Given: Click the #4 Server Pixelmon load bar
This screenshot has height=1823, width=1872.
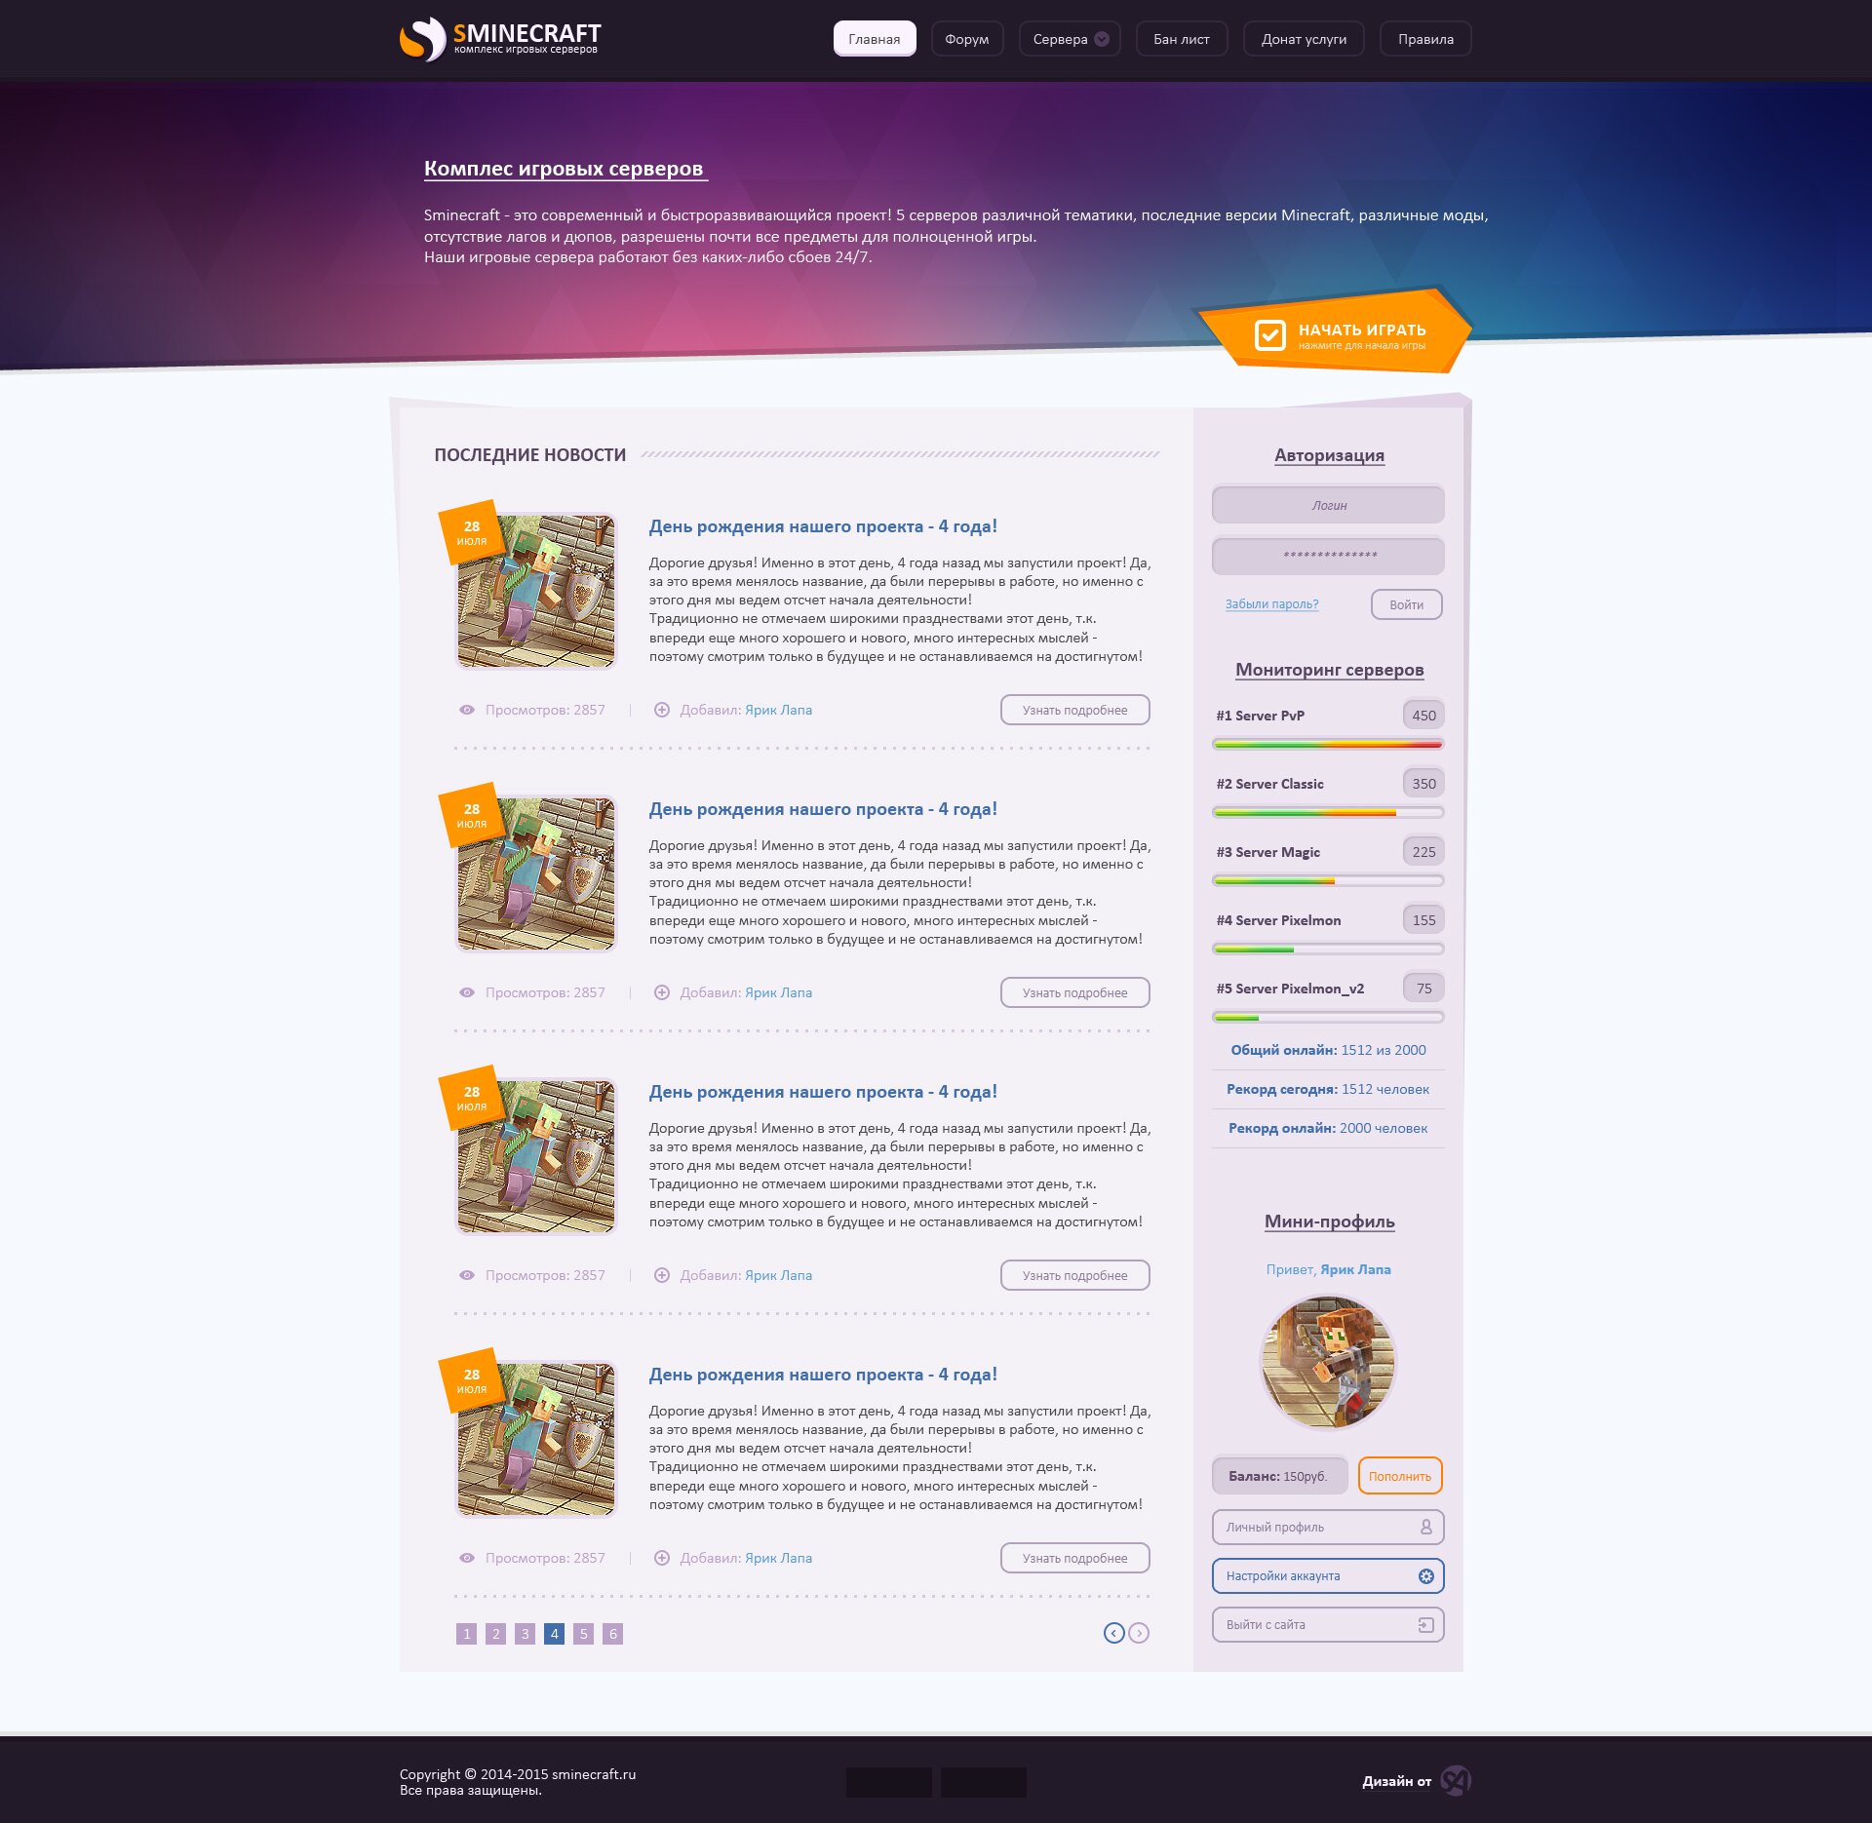Looking at the screenshot, I should [1328, 949].
